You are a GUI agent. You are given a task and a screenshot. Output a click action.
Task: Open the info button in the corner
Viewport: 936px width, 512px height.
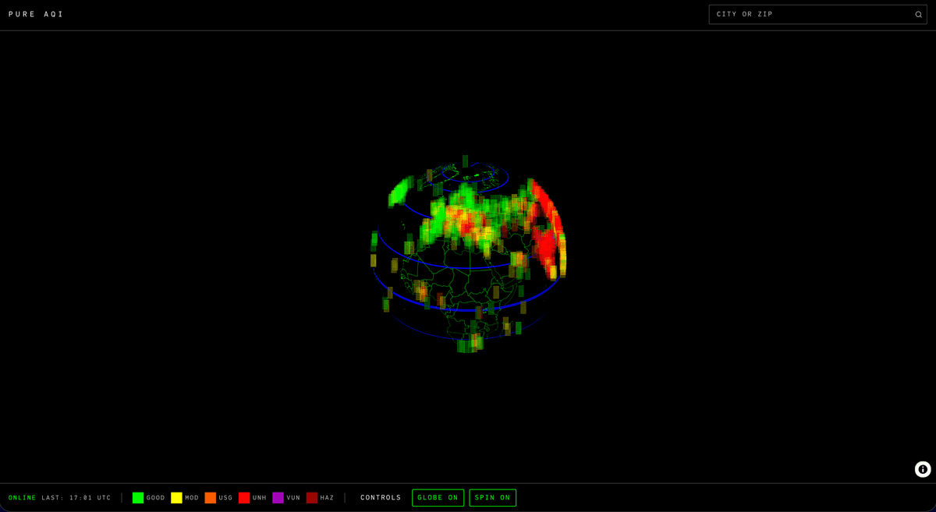[x=923, y=469]
